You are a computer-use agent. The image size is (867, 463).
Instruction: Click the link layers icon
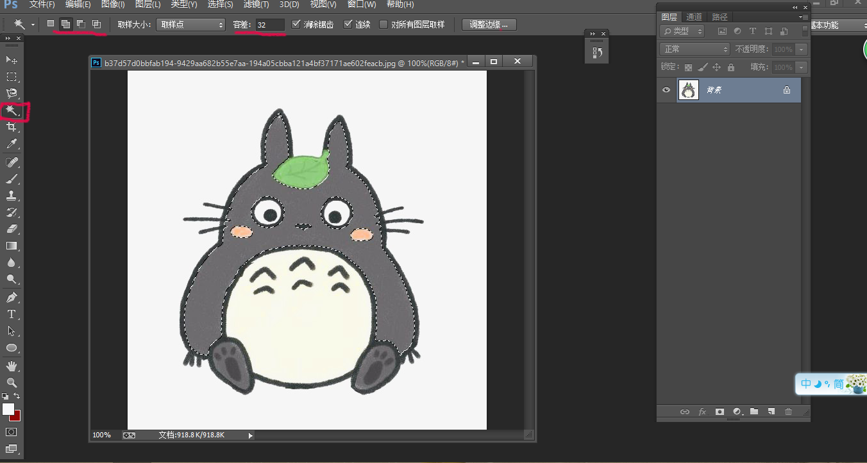pyautogui.click(x=685, y=412)
